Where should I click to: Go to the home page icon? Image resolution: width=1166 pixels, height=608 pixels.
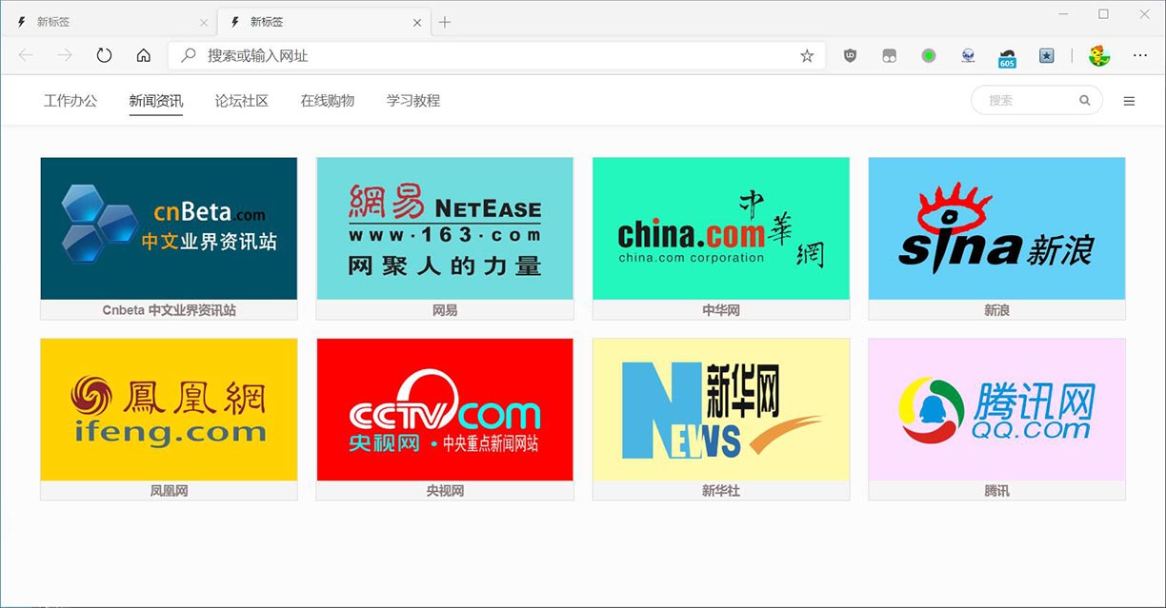(143, 55)
